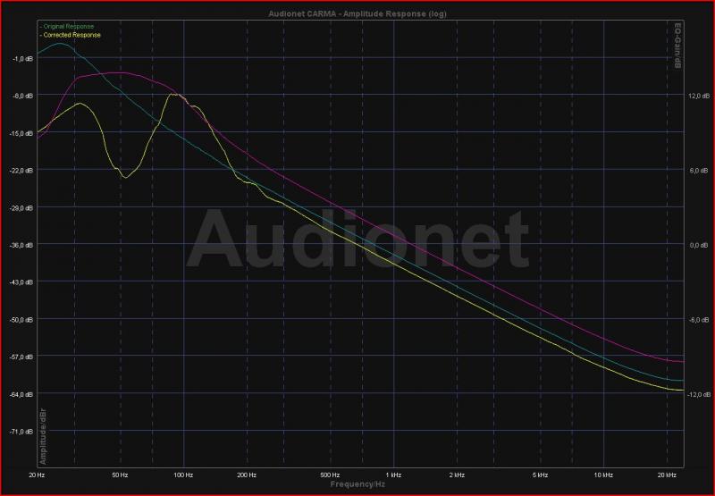Select the -22,0 dB amplitude axis label
The height and width of the screenshot is (496, 715).
21,171
